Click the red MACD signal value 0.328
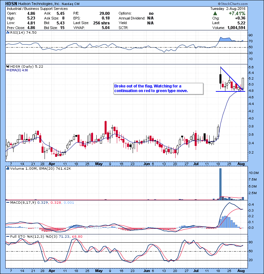This screenshot has width=264, height=274. (56, 203)
